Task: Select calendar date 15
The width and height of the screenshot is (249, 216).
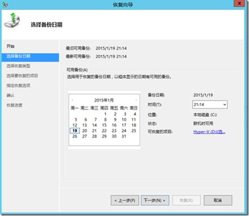Action: pyautogui.click(x=104, y=125)
